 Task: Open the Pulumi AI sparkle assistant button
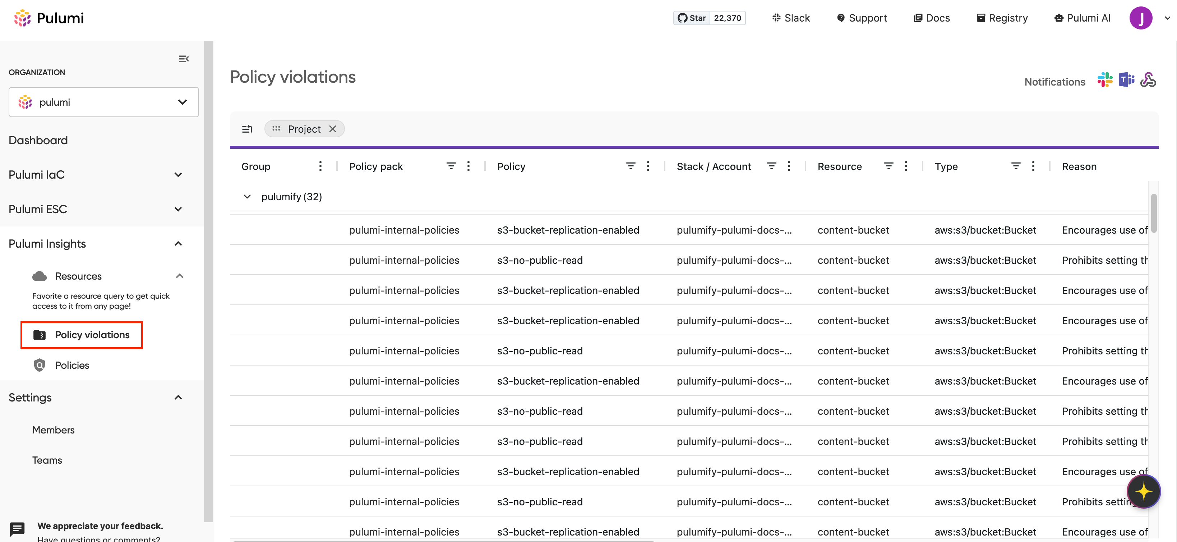1144,491
